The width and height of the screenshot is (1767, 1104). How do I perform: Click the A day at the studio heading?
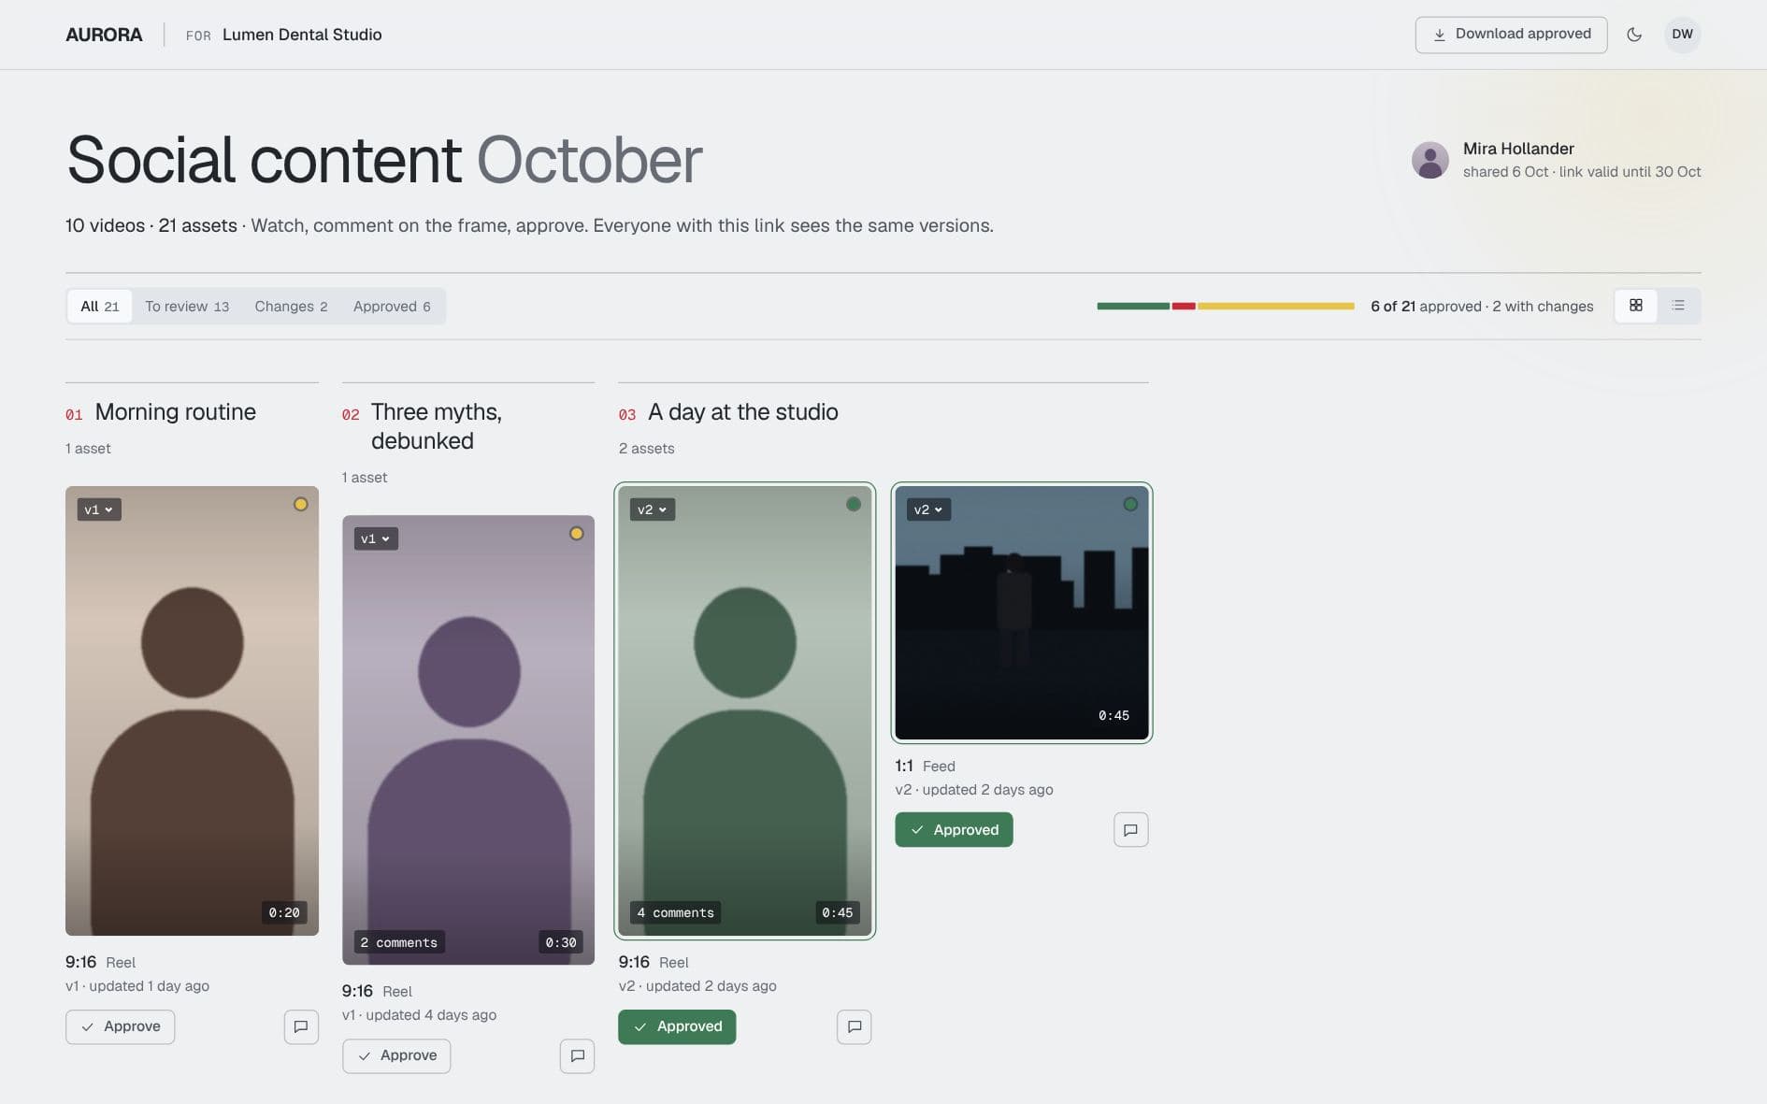click(x=743, y=412)
